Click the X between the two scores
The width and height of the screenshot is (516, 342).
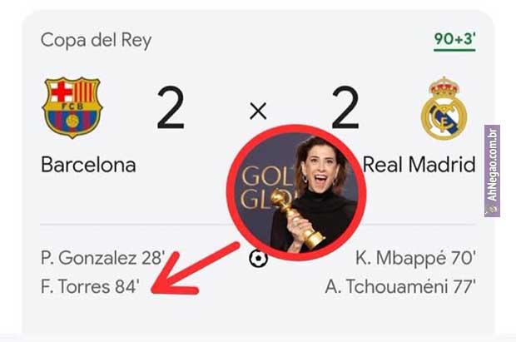coord(258,111)
